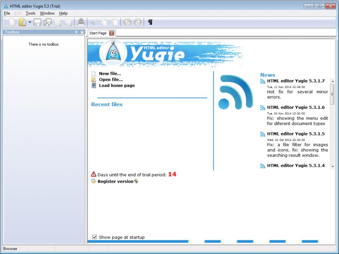This screenshot has height=254, width=339.
Task: Click the red trial warning triangle icon
Action: [x=94, y=174]
